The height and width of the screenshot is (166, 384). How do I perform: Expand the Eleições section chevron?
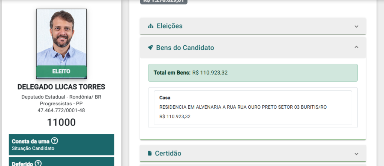[356, 26]
